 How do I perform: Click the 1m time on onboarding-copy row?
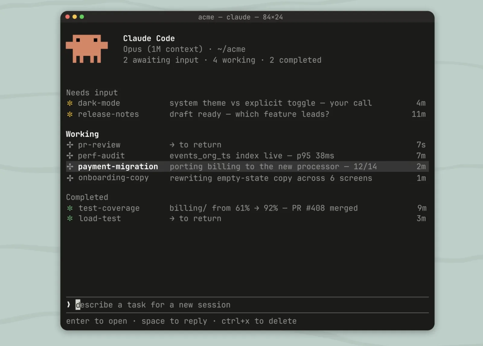tap(421, 178)
